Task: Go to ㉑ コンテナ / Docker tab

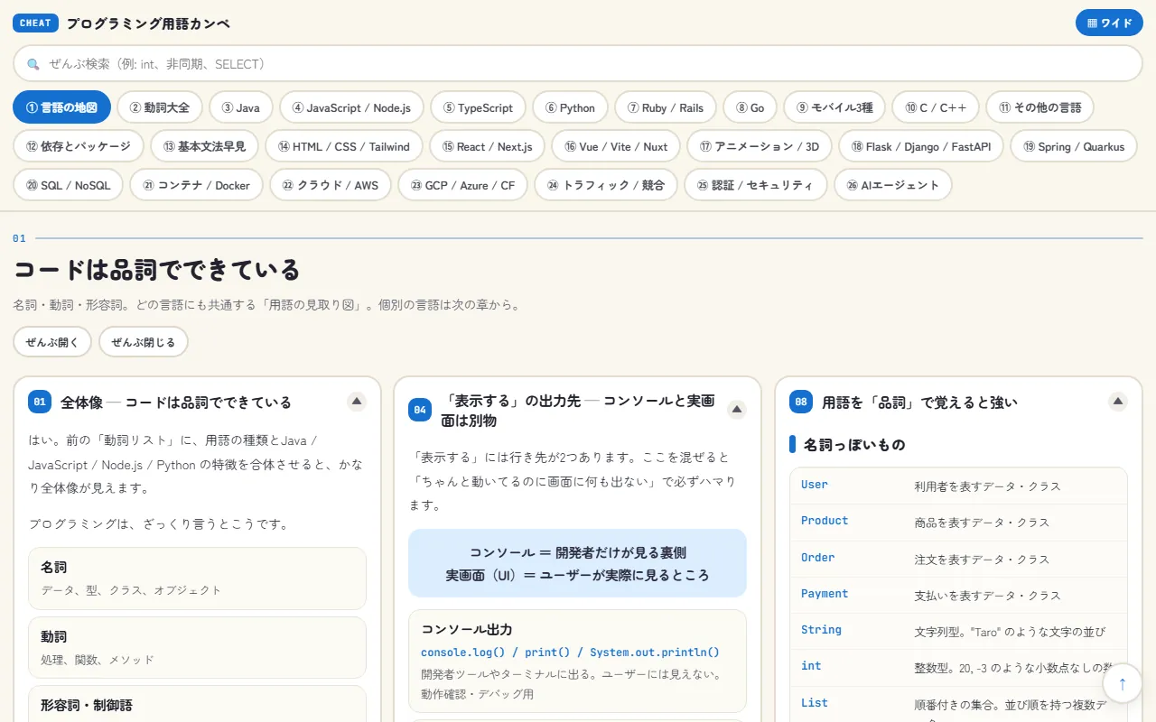Action: [x=197, y=185]
